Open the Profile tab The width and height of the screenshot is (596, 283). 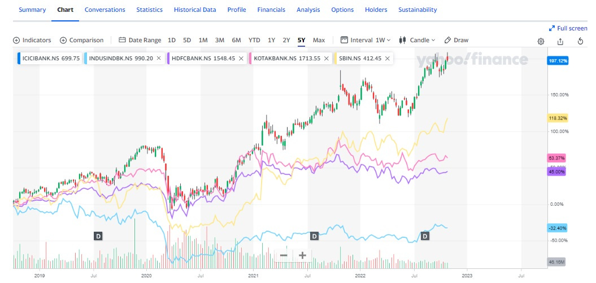coord(237,10)
